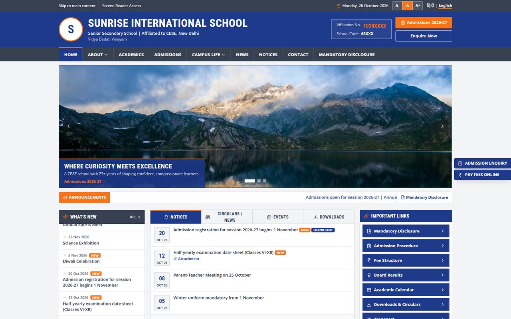Viewport: 511px width, 319px height.
Task: Open the Screen Reader Access link
Action: click(121, 6)
